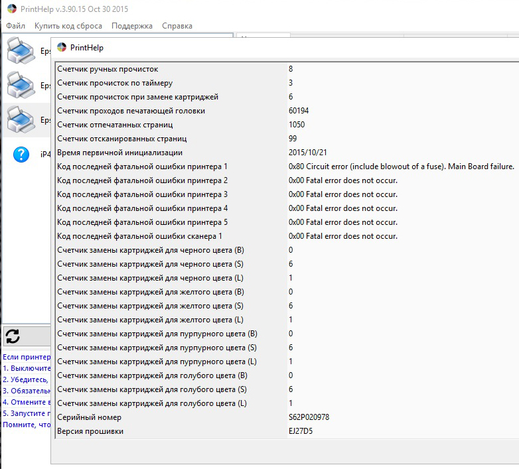Click the '0x80 Circuit error' value

401,167
